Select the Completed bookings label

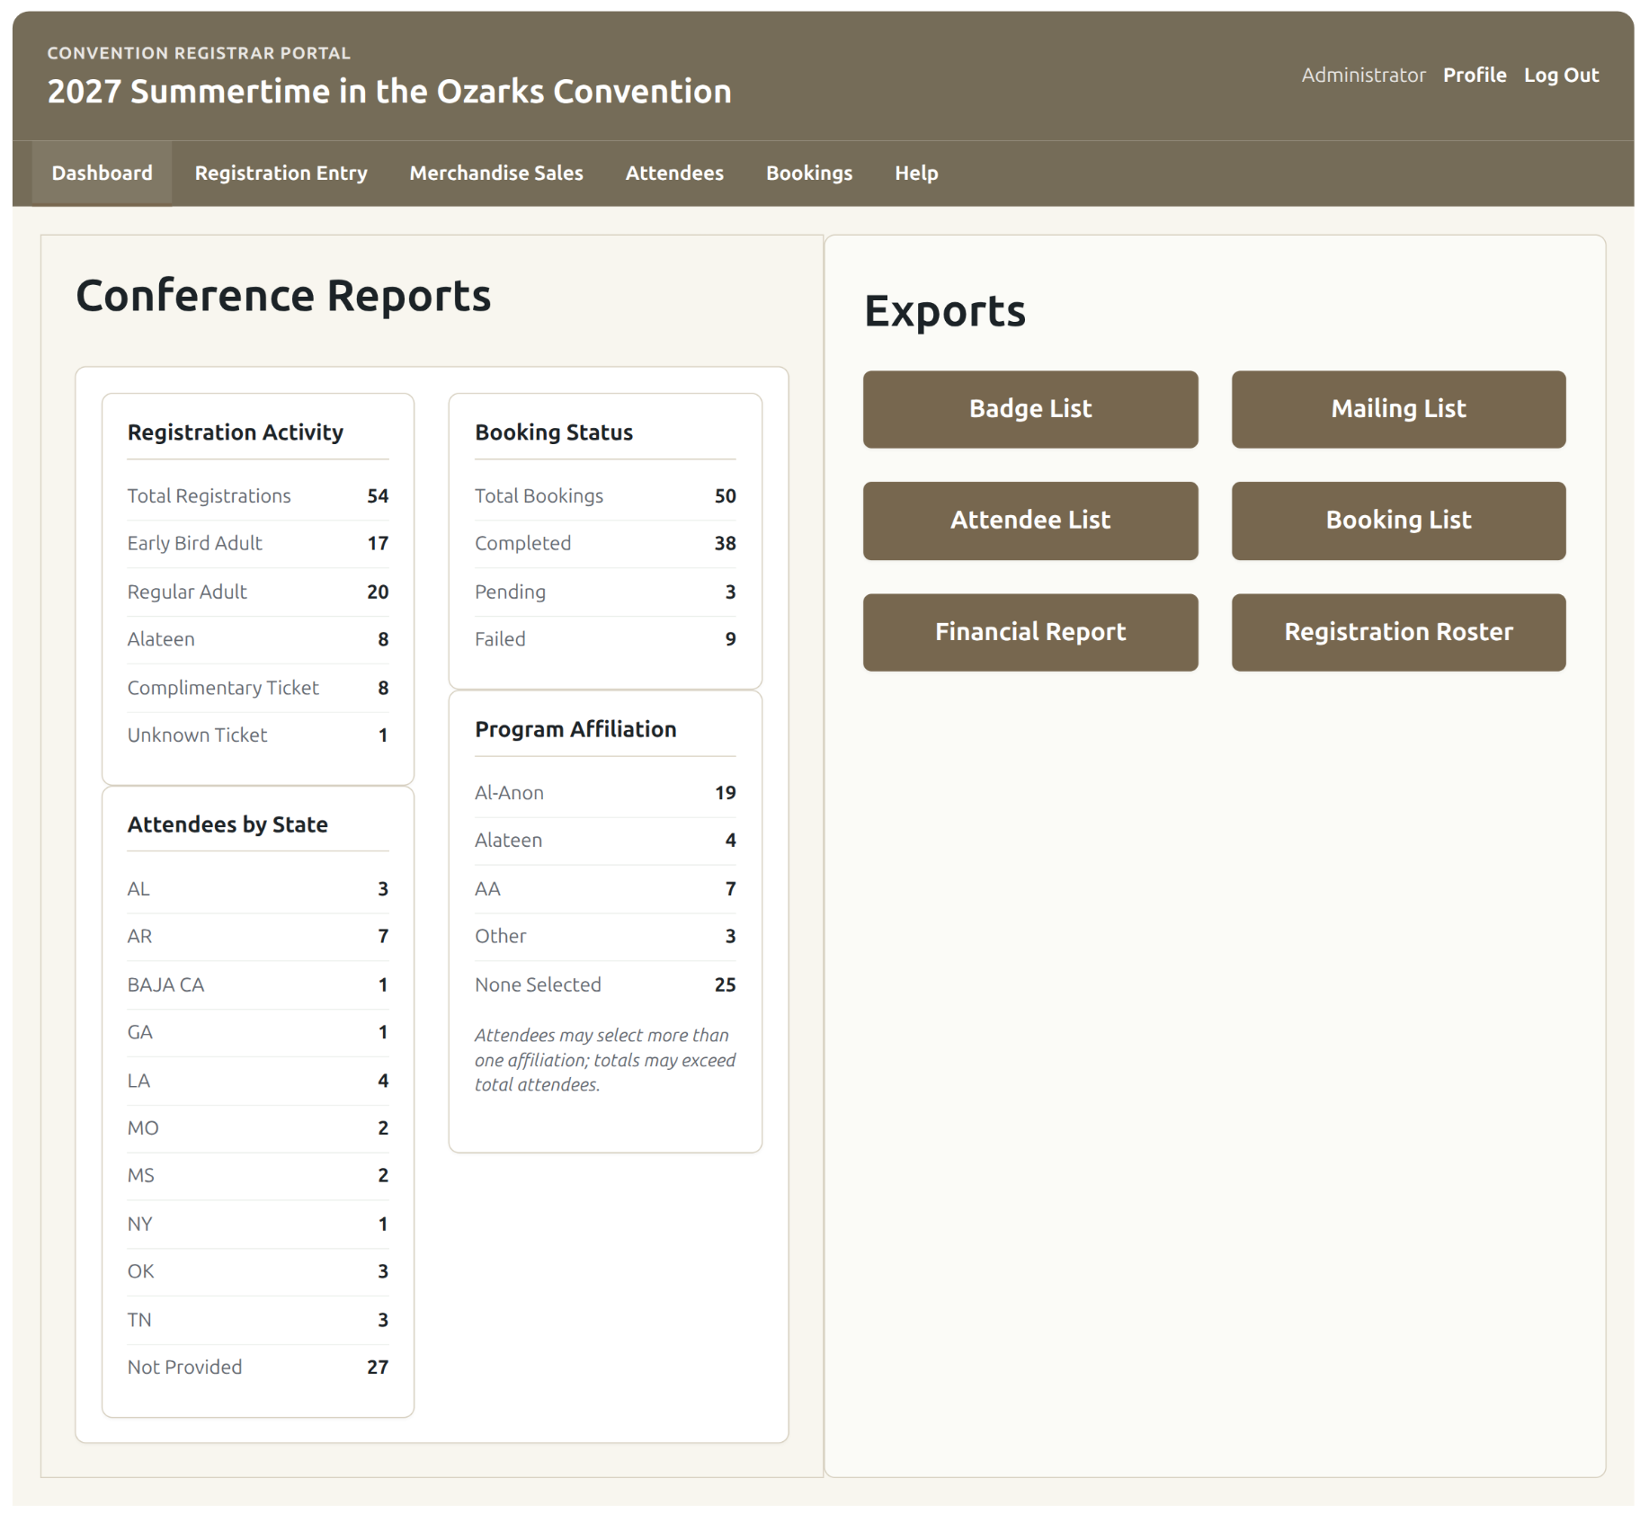522,544
